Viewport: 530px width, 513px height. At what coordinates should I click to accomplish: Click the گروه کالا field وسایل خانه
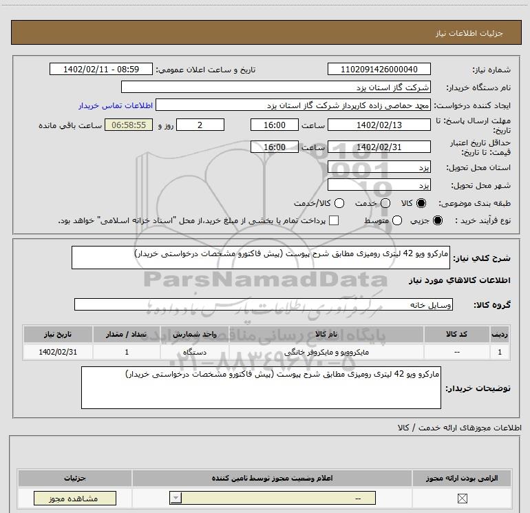pyautogui.click(x=264, y=304)
